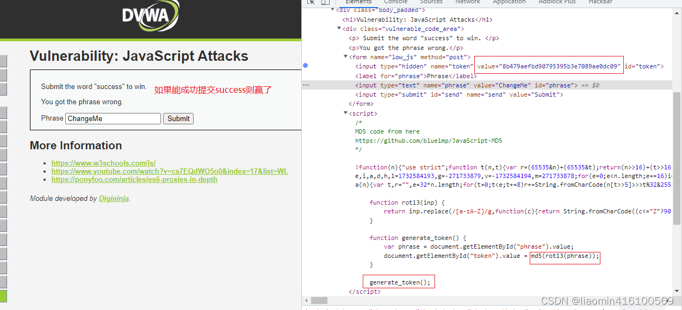
Task: Collapse the div class vulnerable_code_area node
Action: (x=339, y=29)
